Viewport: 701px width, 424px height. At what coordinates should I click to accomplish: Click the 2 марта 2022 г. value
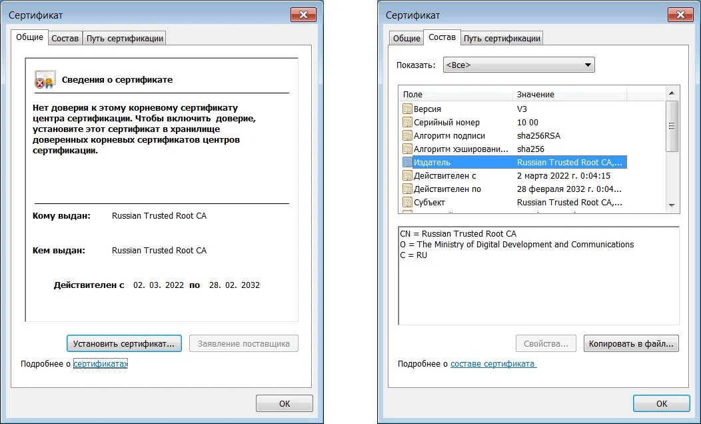[x=564, y=176]
